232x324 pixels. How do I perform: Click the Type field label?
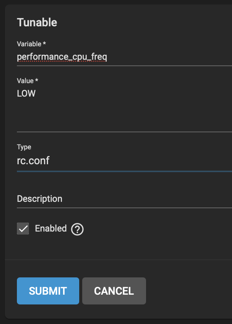coord(24,147)
